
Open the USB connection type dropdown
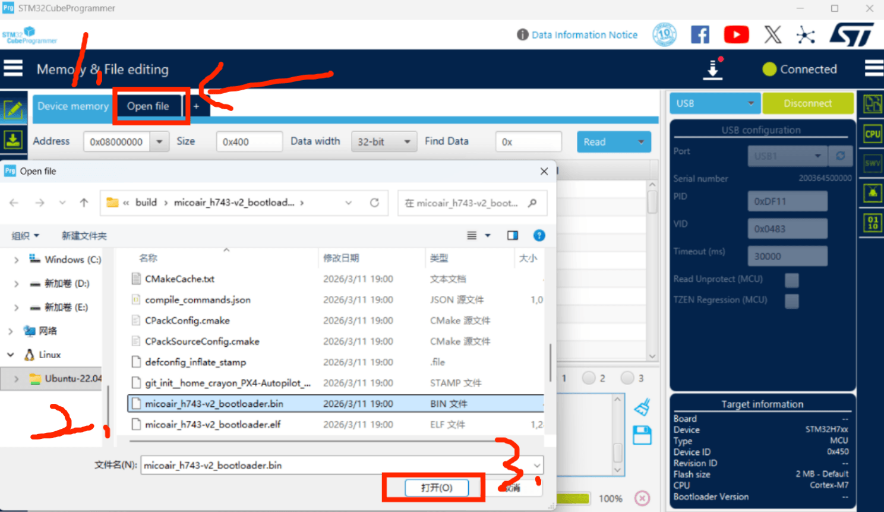715,103
